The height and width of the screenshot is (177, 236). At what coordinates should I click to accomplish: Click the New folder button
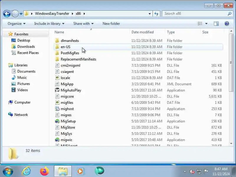(x=111, y=24)
